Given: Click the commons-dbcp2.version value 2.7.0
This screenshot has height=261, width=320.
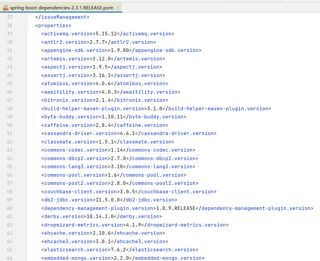Looking at the screenshot, I should point(118,159).
